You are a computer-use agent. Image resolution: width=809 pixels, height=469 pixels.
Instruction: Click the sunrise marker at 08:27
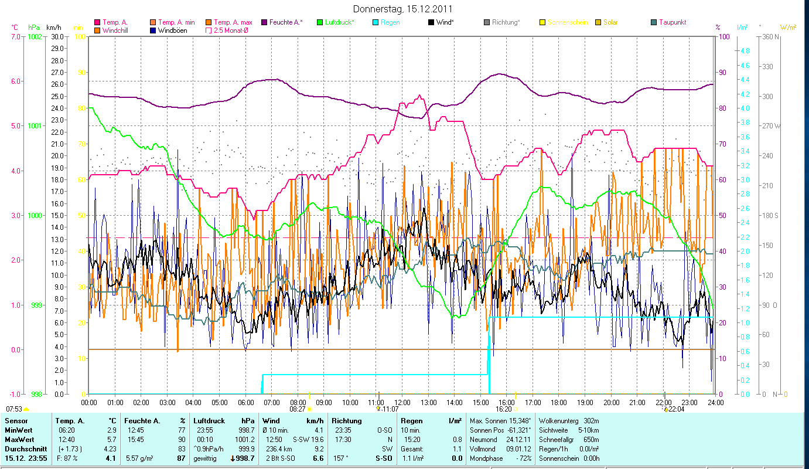tap(309, 409)
